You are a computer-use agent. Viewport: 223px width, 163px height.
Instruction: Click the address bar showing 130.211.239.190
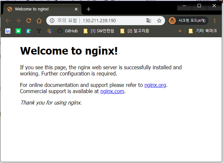click(105, 21)
